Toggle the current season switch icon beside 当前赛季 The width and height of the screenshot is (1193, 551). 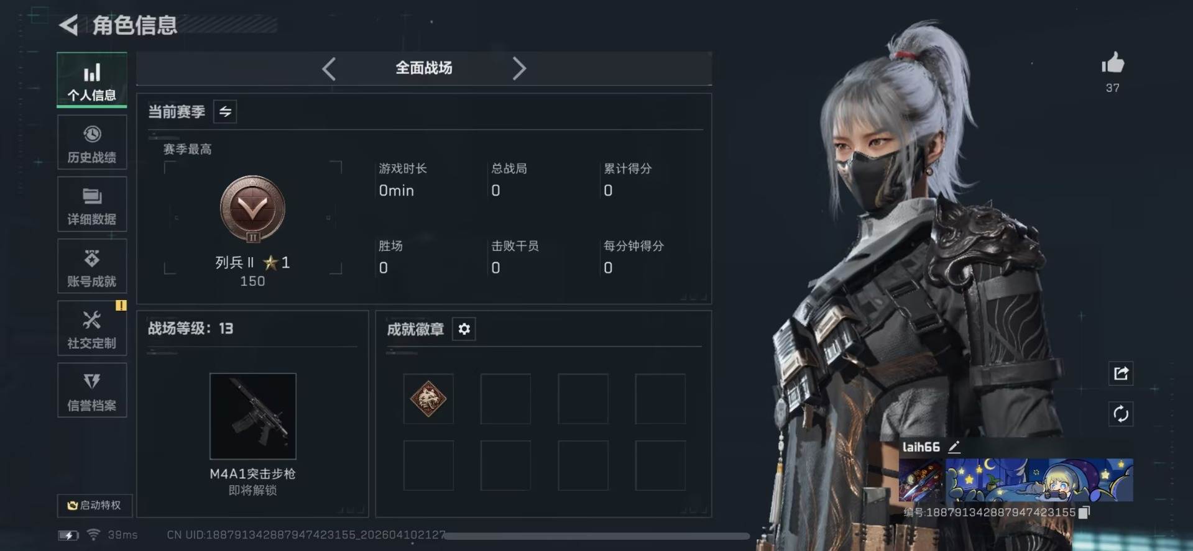[225, 112]
